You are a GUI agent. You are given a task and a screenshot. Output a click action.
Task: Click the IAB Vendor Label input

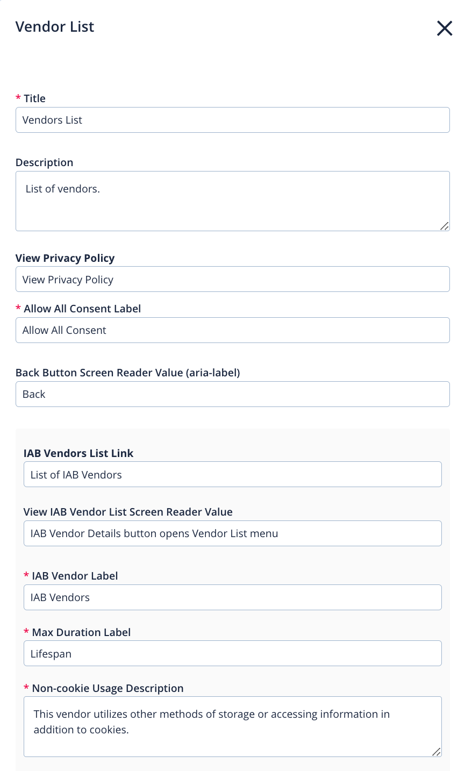pyautogui.click(x=232, y=597)
